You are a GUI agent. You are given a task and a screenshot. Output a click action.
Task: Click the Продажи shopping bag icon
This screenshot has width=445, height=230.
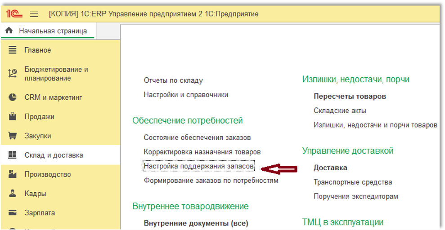click(12, 117)
